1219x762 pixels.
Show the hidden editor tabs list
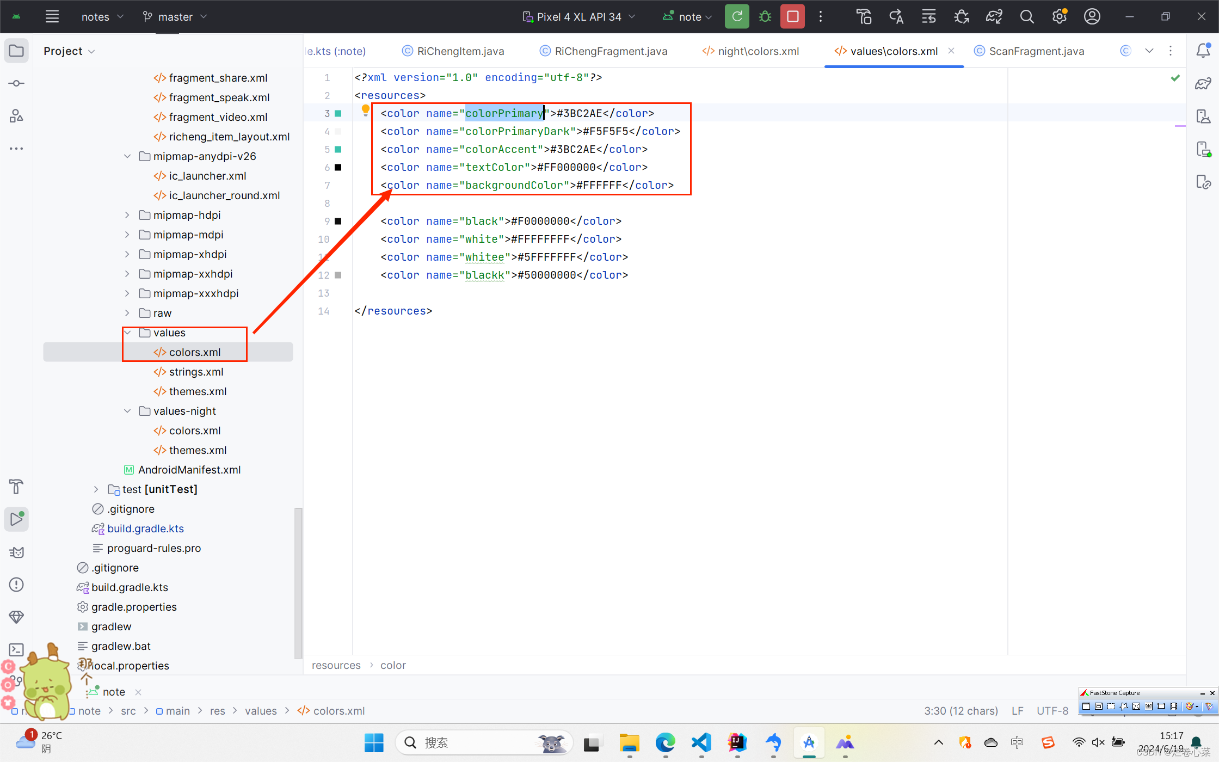1149,51
